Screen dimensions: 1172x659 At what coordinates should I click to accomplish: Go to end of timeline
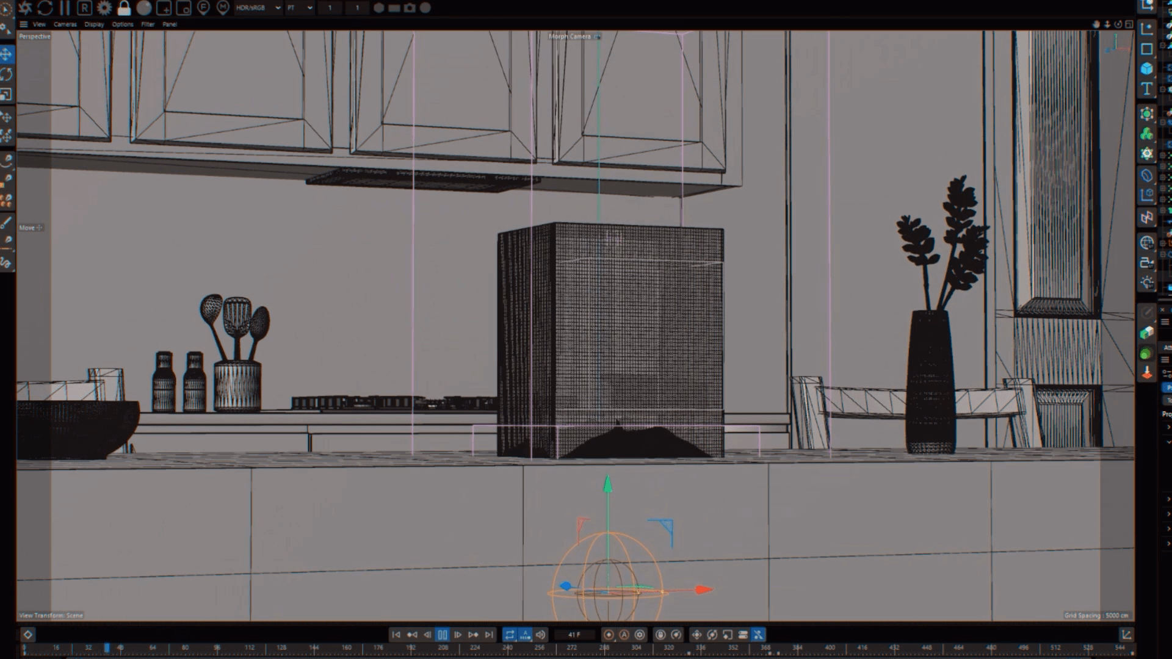pyautogui.click(x=489, y=635)
